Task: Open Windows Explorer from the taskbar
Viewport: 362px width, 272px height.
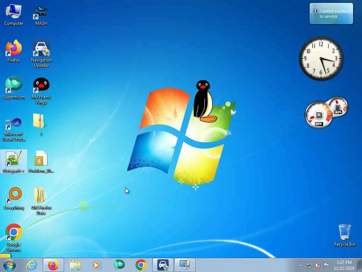Action: (x=75, y=265)
